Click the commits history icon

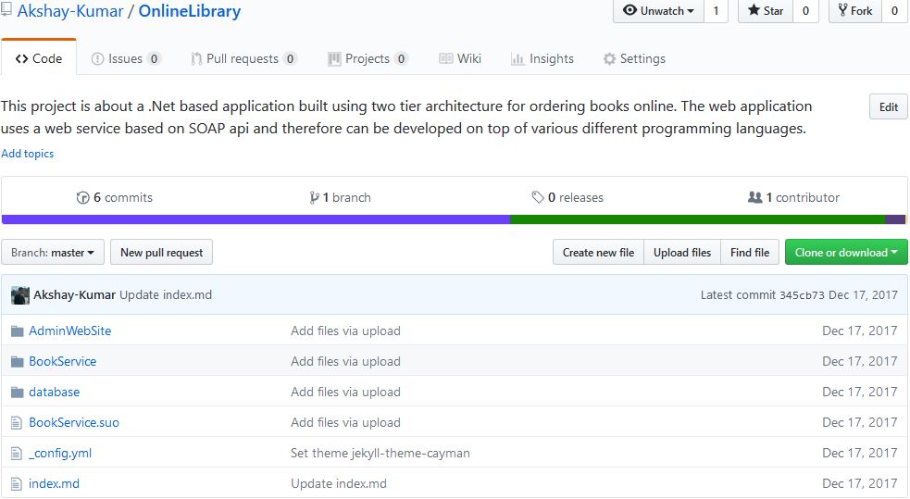point(83,198)
